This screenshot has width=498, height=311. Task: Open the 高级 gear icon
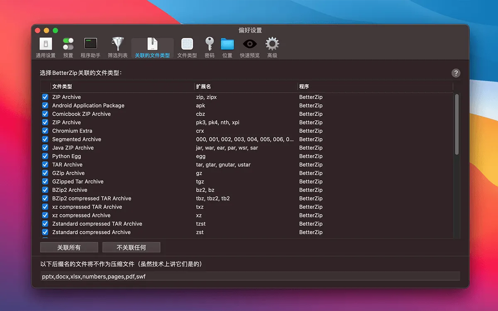pos(272,44)
